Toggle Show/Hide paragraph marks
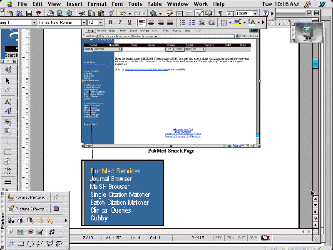Screen dimensions: 333x250 point(220,14)
